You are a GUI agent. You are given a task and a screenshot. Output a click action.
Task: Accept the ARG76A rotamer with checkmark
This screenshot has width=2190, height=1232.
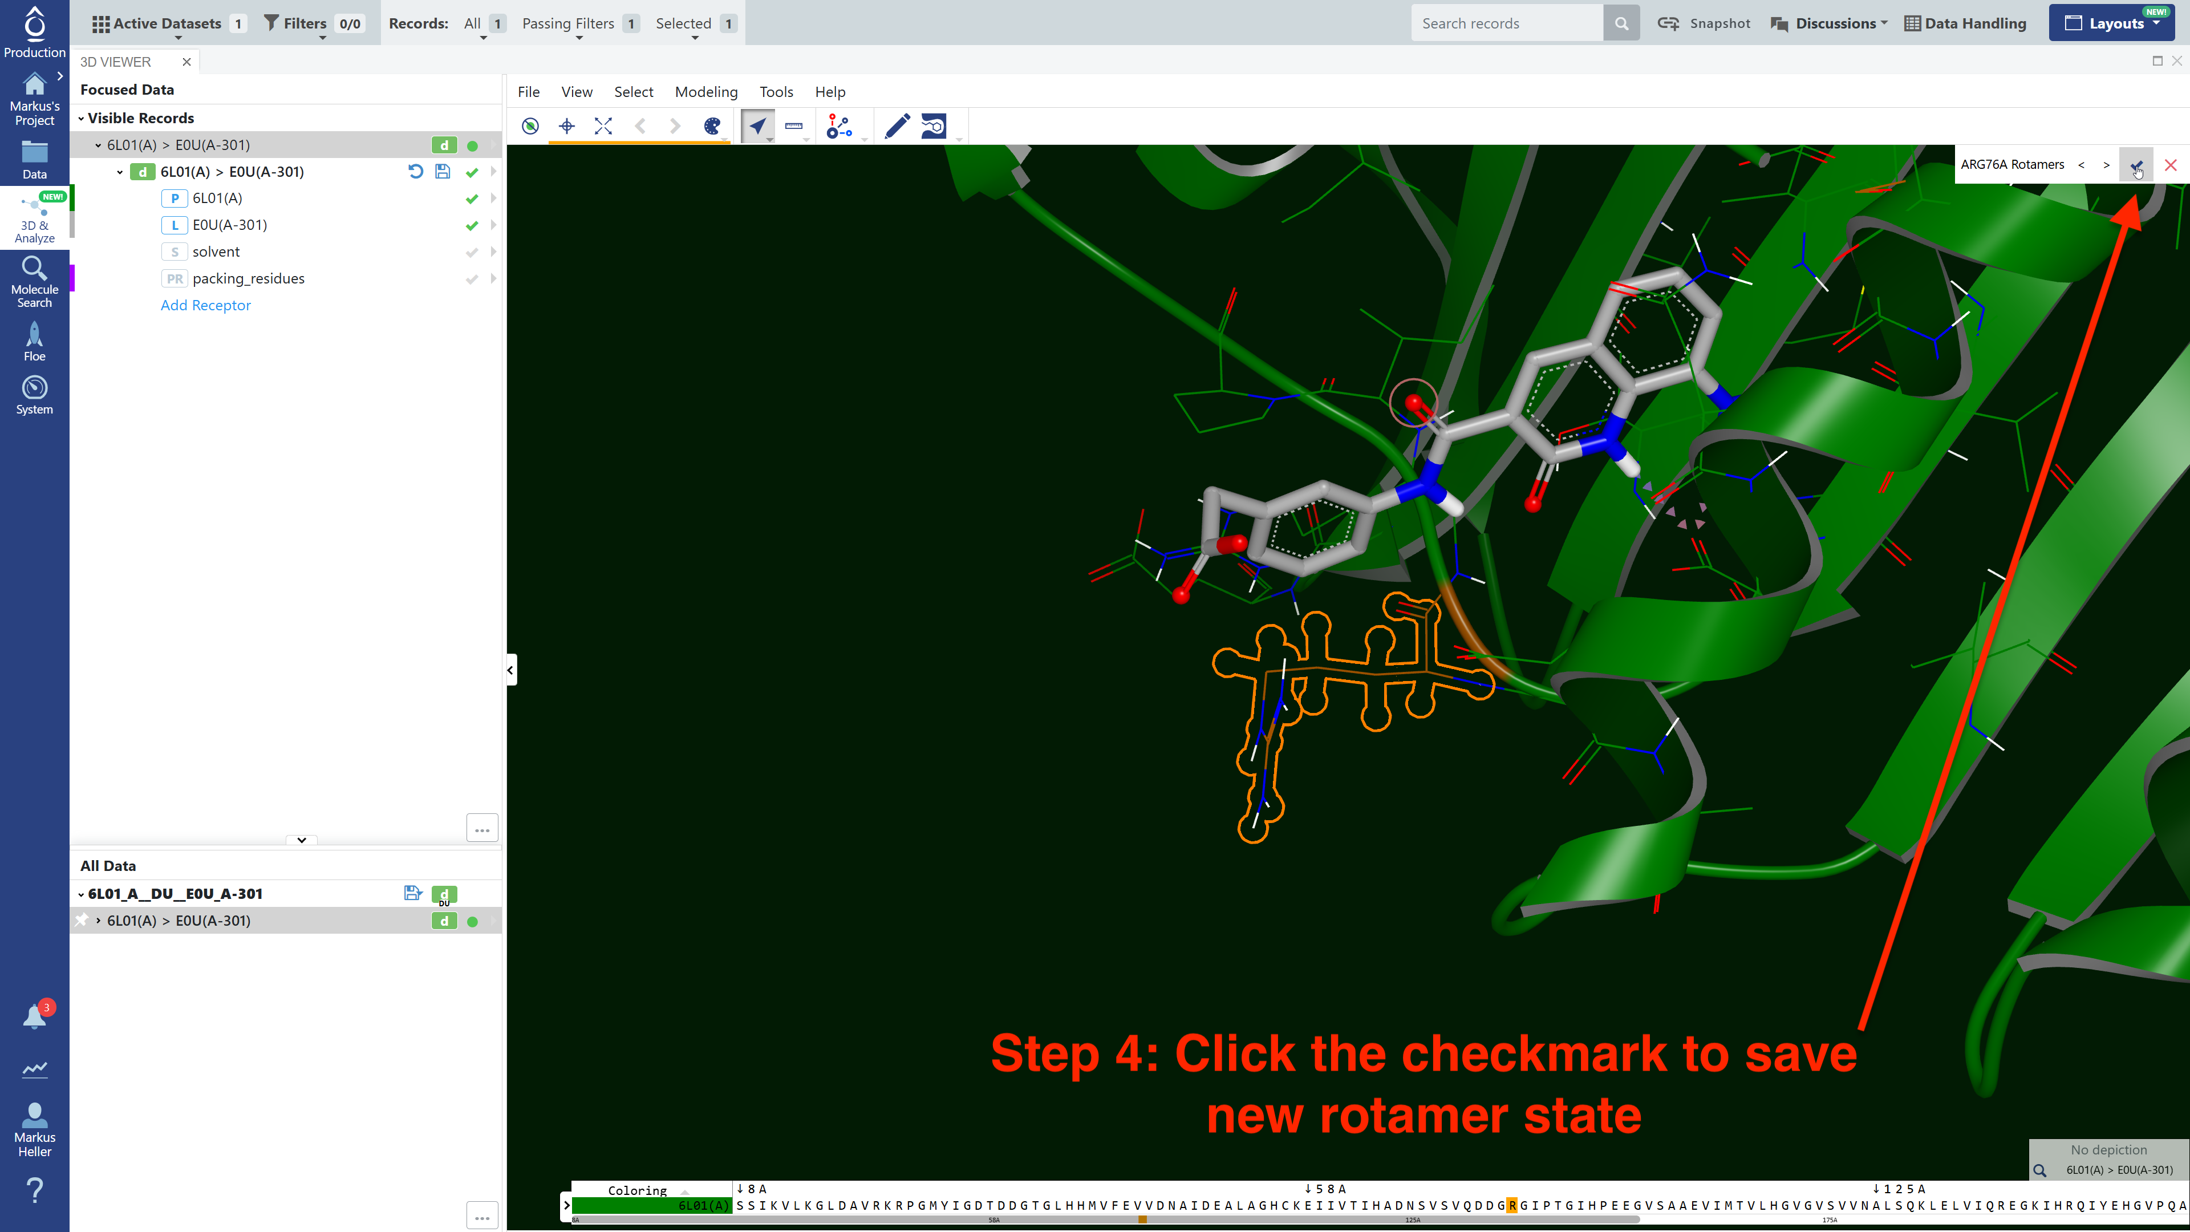tap(2136, 165)
